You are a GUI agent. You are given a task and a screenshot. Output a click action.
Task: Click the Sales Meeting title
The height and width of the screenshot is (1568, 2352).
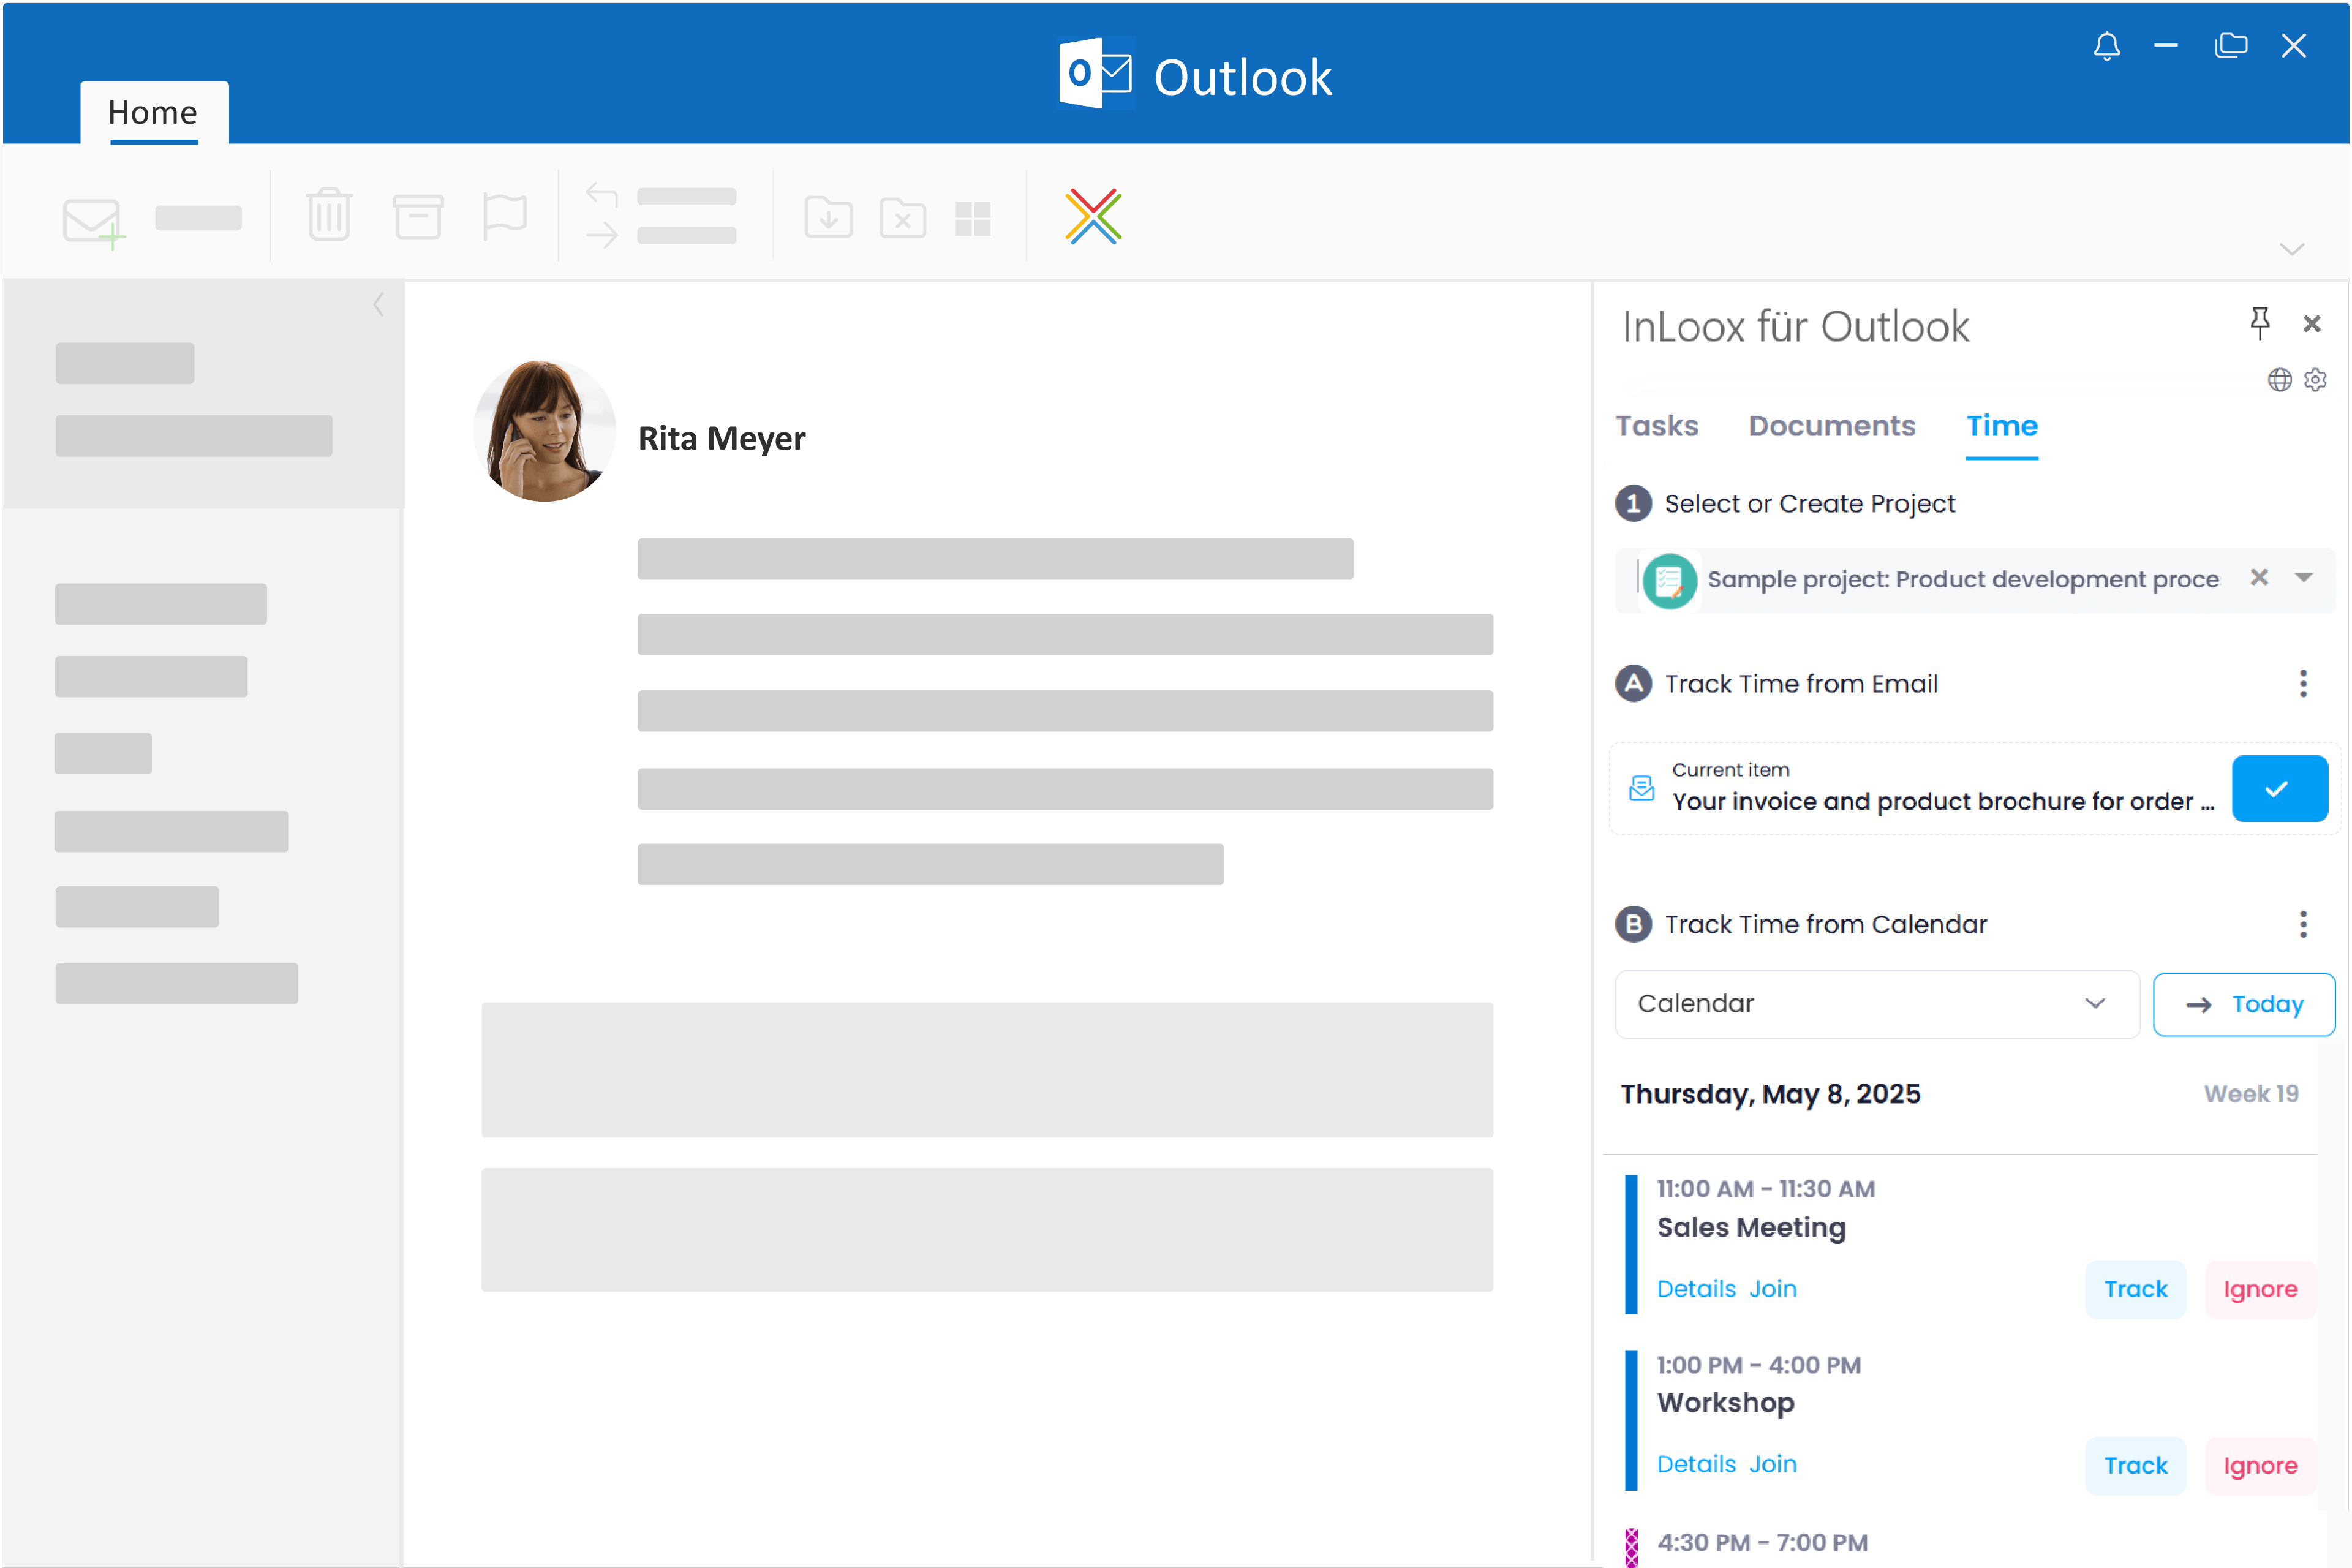tap(1751, 1228)
